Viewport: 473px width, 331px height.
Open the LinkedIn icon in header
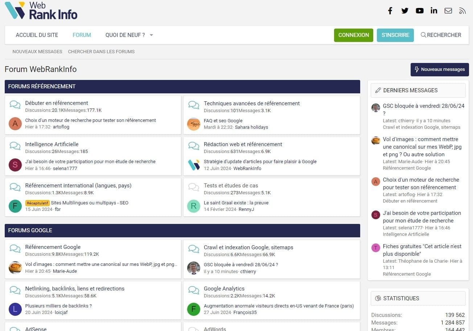tap(434, 10)
